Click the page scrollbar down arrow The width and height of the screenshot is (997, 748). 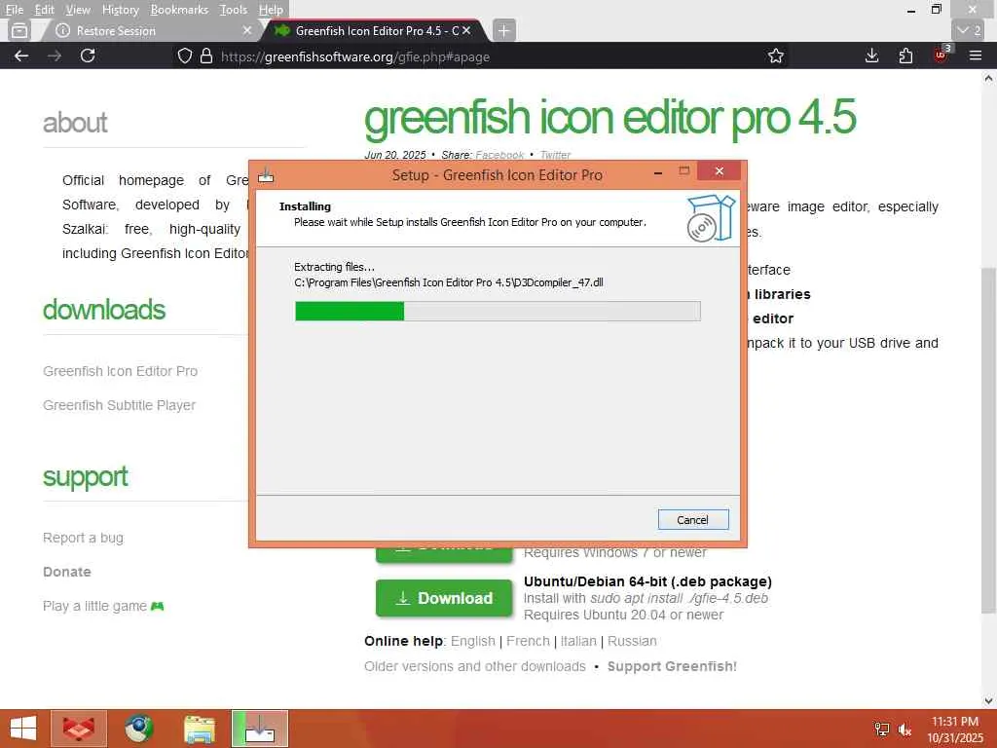(x=988, y=701)
